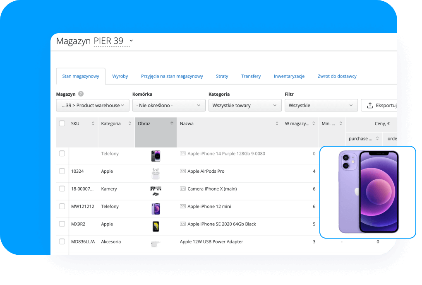Select checkbox for MW121212 iPhone 12 mini
The image size is (422, 285).
(62, 206)
